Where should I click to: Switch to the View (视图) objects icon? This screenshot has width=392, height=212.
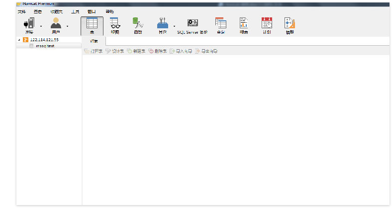(x=114, y=23)
